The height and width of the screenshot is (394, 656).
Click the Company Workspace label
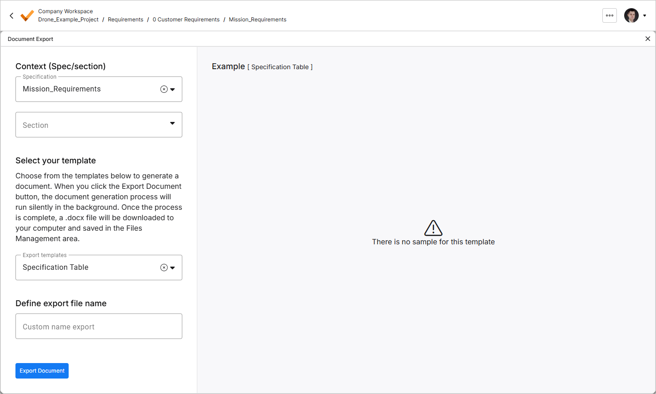point(65,11)
